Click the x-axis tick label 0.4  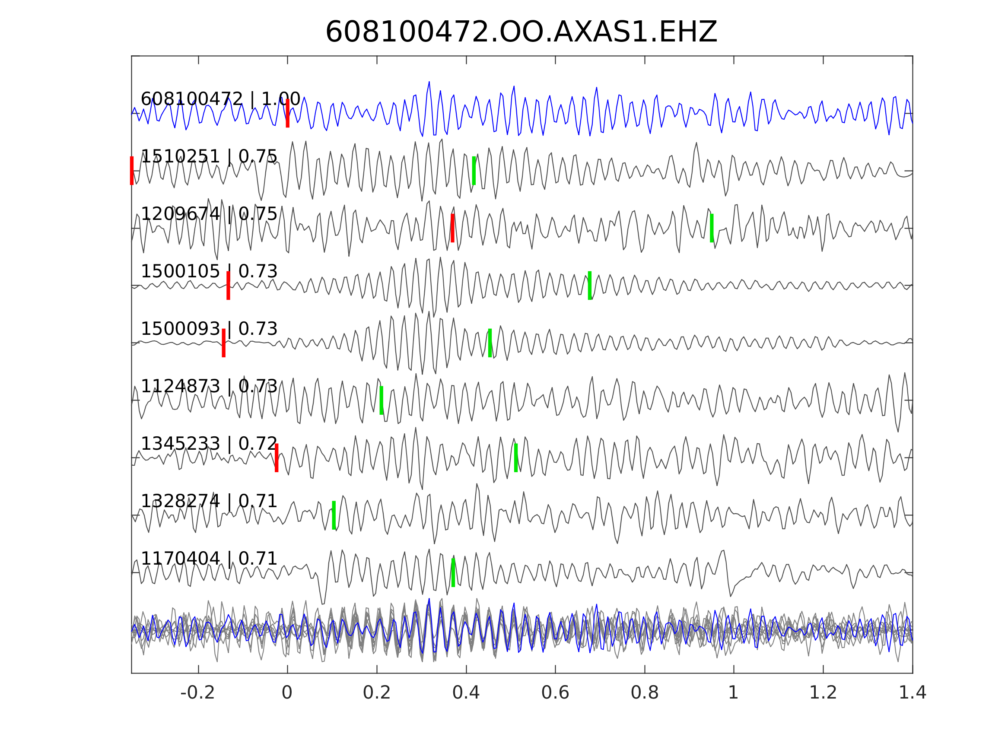click(x=466, y=693)
